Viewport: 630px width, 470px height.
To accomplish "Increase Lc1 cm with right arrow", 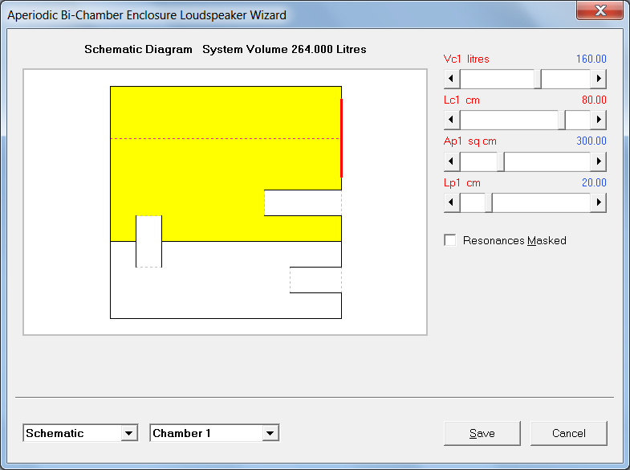I will pyautogui.click(x=598, y=120).
